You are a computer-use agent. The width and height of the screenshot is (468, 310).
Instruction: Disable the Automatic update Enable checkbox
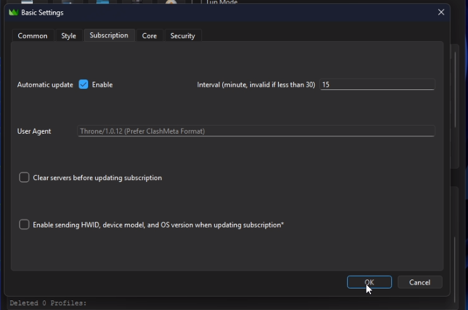click(84, 85)
